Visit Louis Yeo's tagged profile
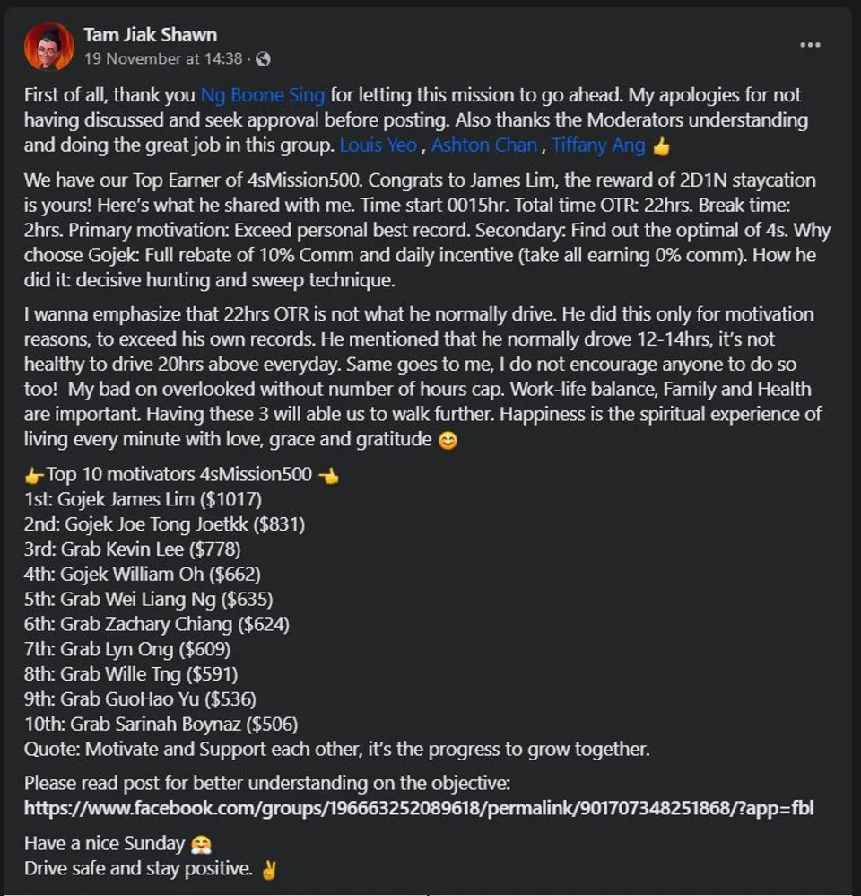861x896 pixels. (x=378, y=145)
